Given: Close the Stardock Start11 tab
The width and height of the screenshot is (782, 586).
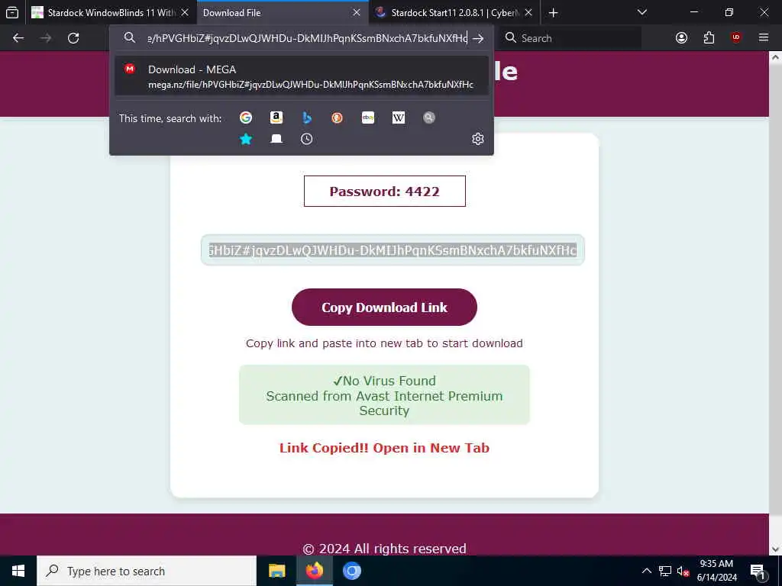Looking at the screenshot, I should pyautogui.click(x=528, y=12).
